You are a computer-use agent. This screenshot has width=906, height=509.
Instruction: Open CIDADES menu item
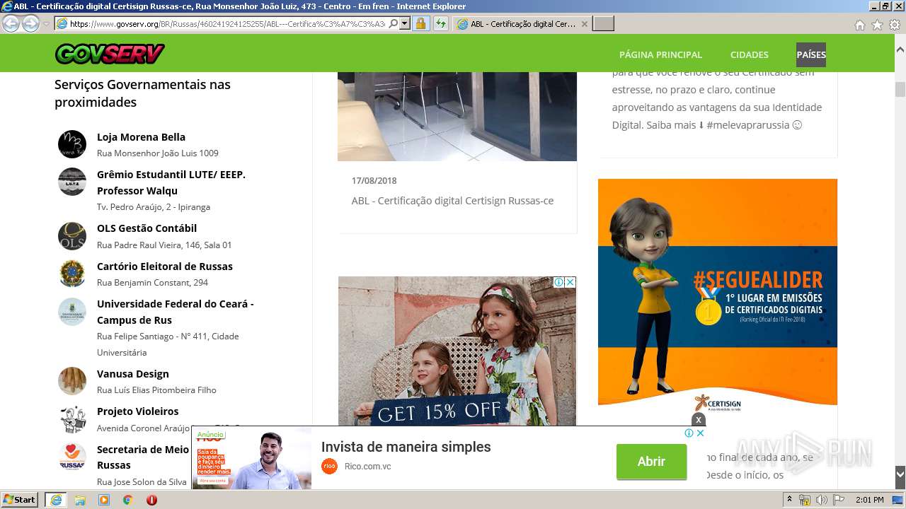tap(749, 54)
